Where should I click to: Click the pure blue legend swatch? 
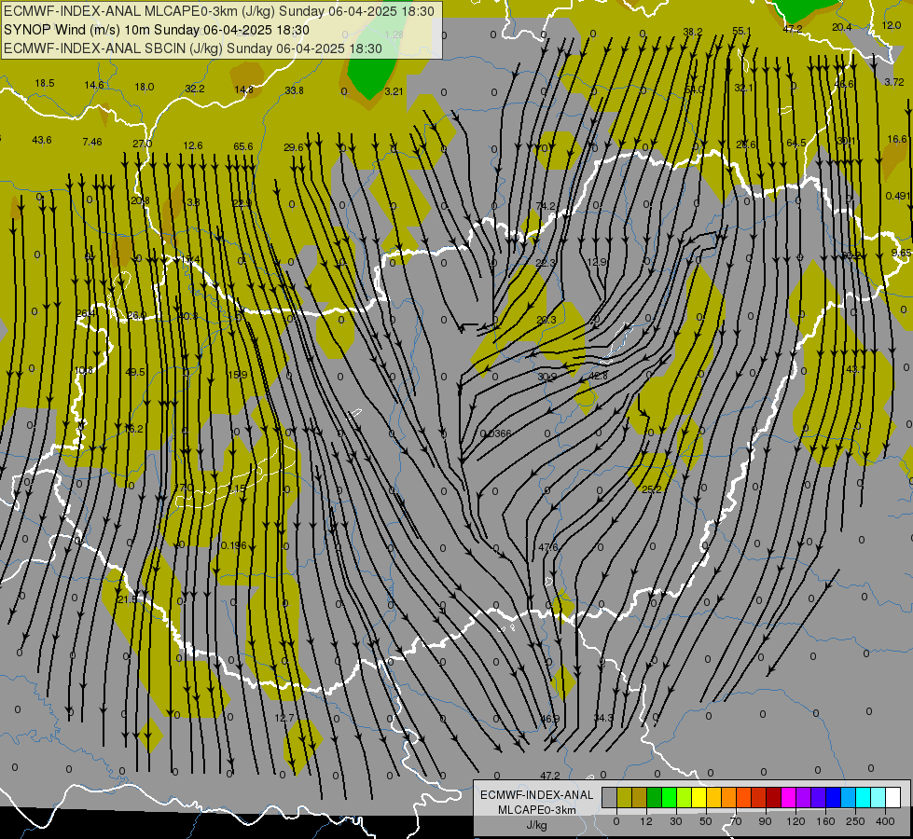(833, 797)
